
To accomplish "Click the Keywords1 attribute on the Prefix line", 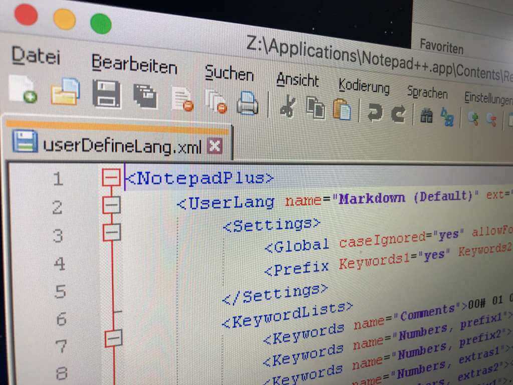I will pyautogui.click(x=374, y=261).
